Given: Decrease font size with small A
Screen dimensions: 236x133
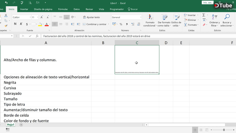Looking at the screenshot, I should tap(48, 17).
